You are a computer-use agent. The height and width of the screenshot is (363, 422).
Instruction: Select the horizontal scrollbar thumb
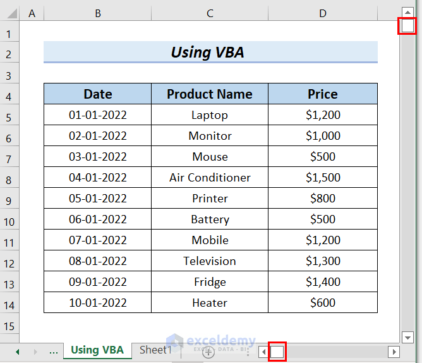pos(277,352)
